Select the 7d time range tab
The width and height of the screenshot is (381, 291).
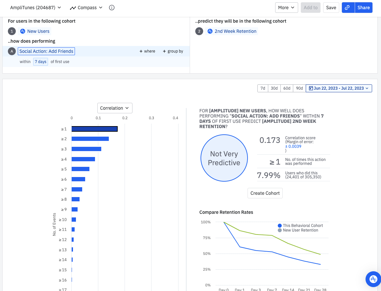[263, 88]
